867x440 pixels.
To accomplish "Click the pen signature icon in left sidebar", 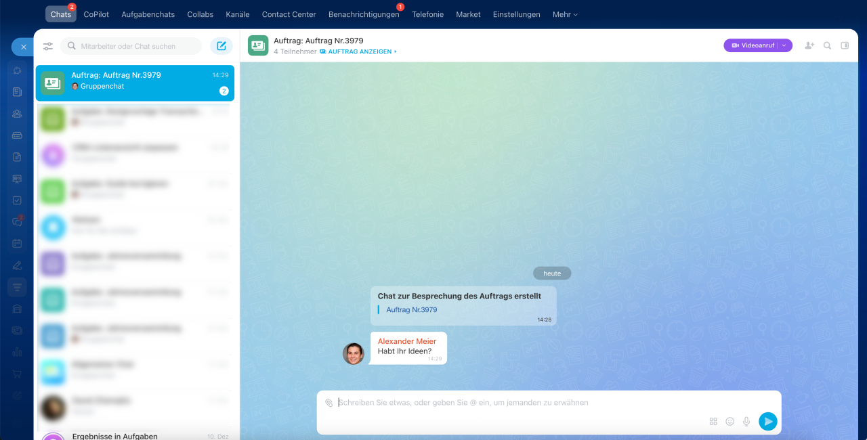I will point(17,265).
